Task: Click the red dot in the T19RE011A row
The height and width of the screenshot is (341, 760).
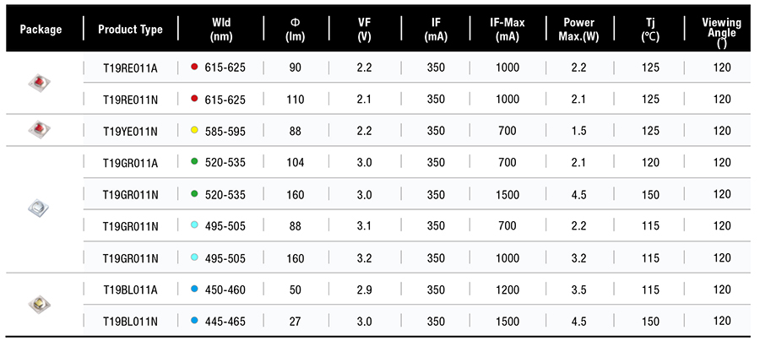Action: click(x=195, y=67)
